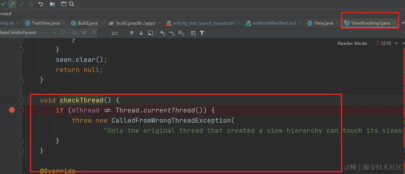Toggle Regex (.*) search option
This screenshot has width=405, height=174.
94,33
